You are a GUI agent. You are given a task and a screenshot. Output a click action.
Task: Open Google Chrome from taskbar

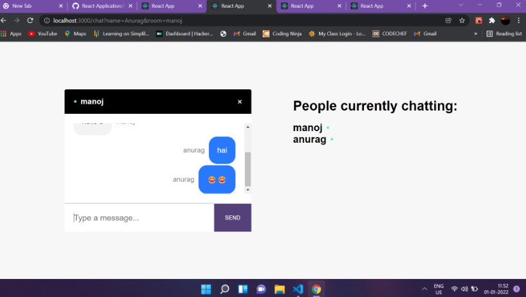[x=316, y=289]
